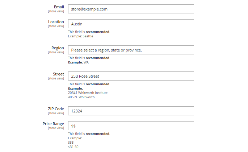The image size is (248, 152).
Task: Click the store view scope under Price Range
Action: pyautogui.click(x=56, y=128)
